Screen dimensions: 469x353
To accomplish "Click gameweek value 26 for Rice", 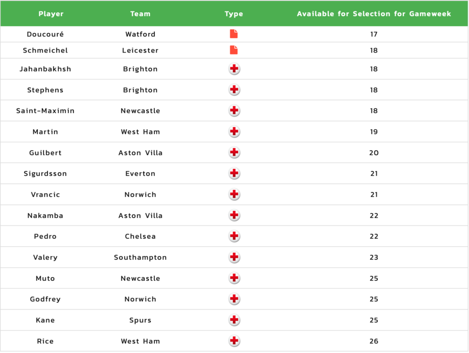I will 374,341.
